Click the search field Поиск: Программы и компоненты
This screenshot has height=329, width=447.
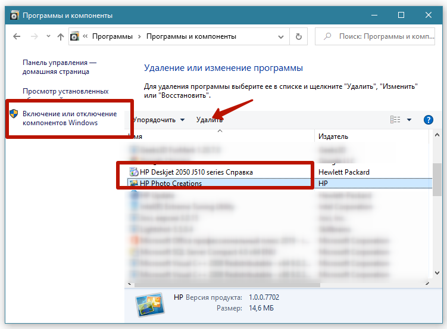pos(381,36)
